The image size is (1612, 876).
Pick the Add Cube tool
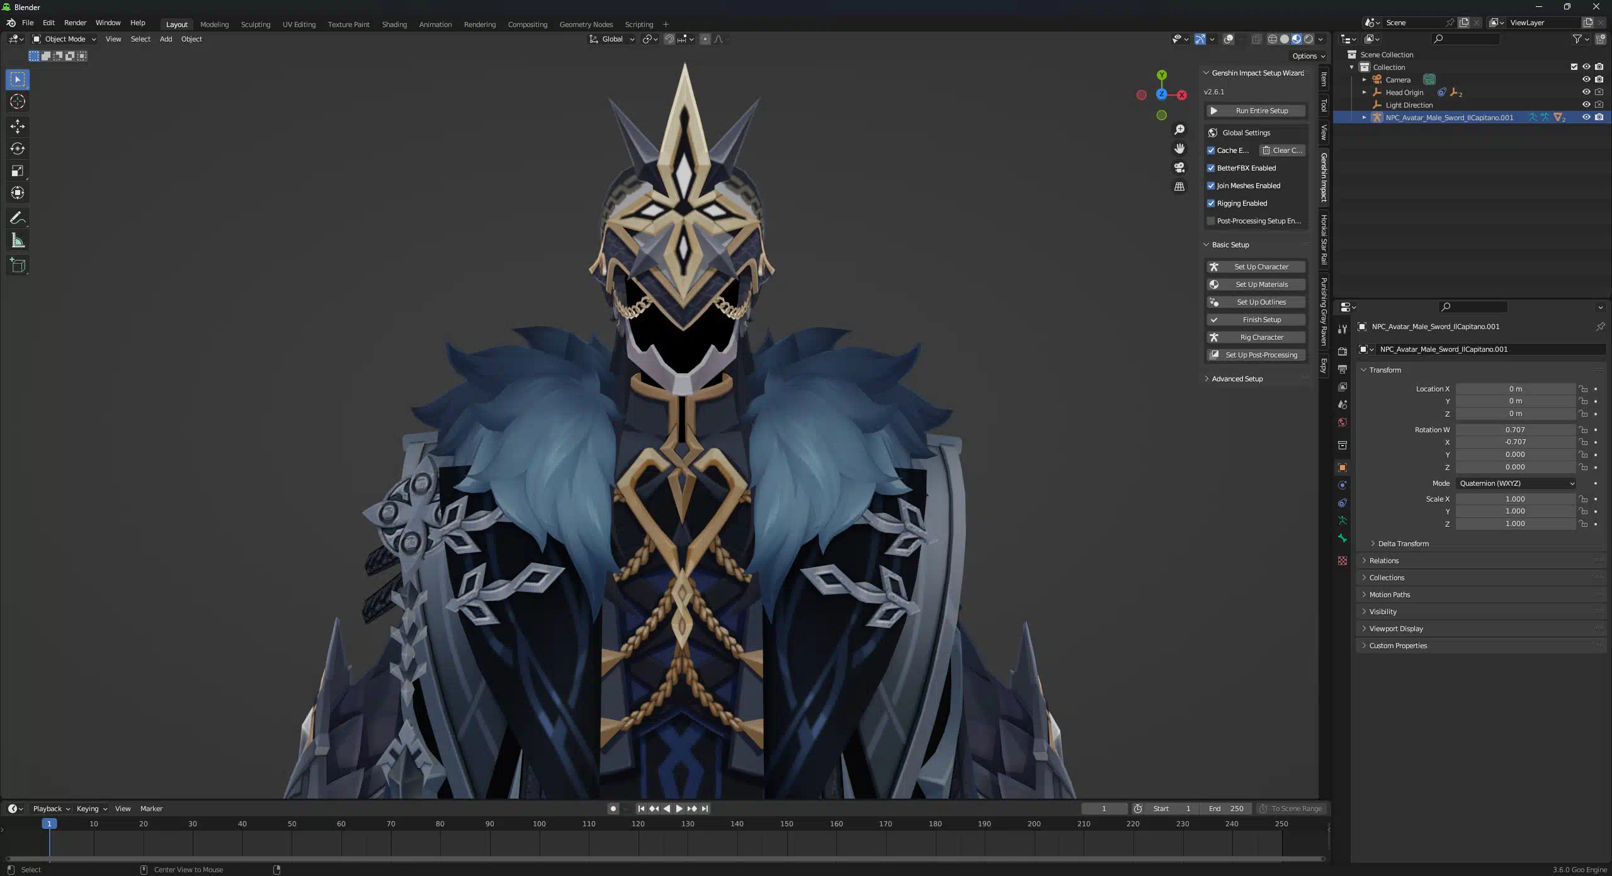tap(18, 265)
